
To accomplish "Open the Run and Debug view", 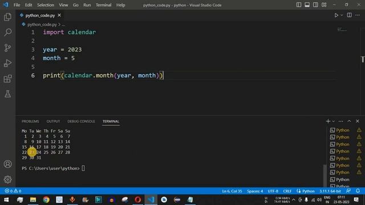I will coord(7,63).
